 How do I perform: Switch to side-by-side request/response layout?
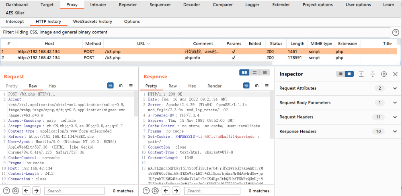(x=244, y=72)
